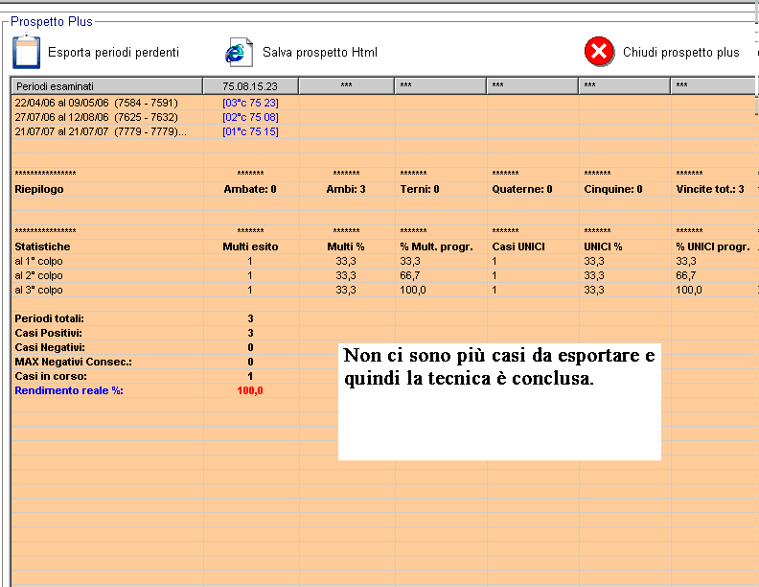The height and width of the screenshot is (587, 759).
Task: Click the Casi UNICI heading
Action: point(518,247)
